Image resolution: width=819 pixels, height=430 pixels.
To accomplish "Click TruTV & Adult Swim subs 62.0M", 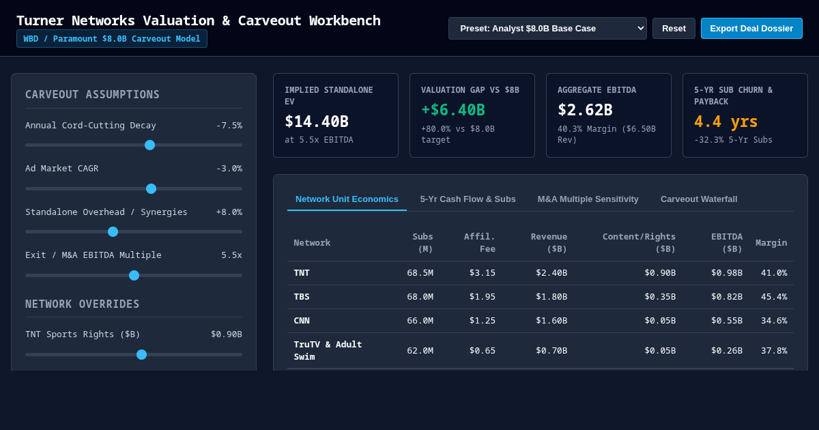I will 420,350.
